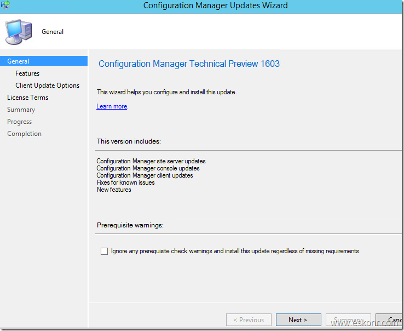
Task: Enable the ignore prerequisite check warnings checkbox
Action: coord(104,252)
